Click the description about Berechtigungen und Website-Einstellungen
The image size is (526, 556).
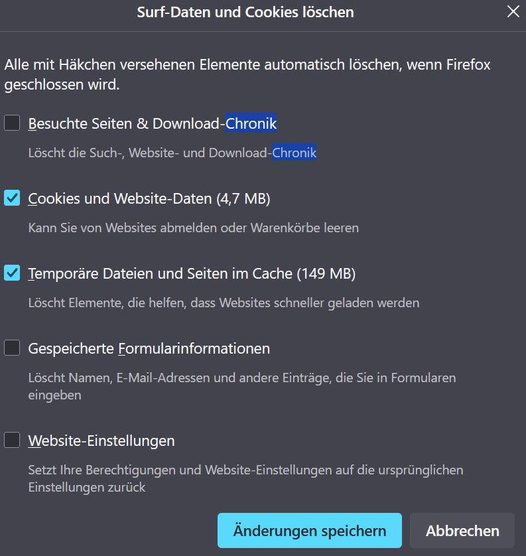[x=245, y=470]
